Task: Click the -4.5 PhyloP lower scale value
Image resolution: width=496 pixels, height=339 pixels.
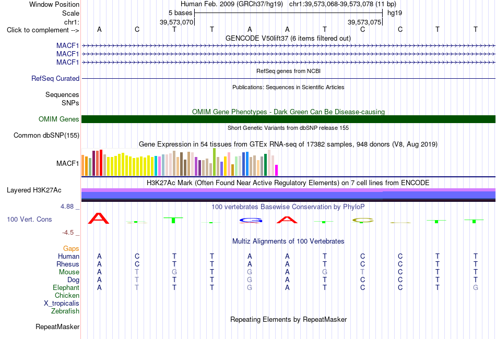Action: pos(68,233)
